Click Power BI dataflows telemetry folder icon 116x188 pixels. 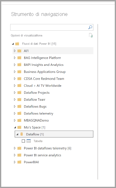(19, 148)
